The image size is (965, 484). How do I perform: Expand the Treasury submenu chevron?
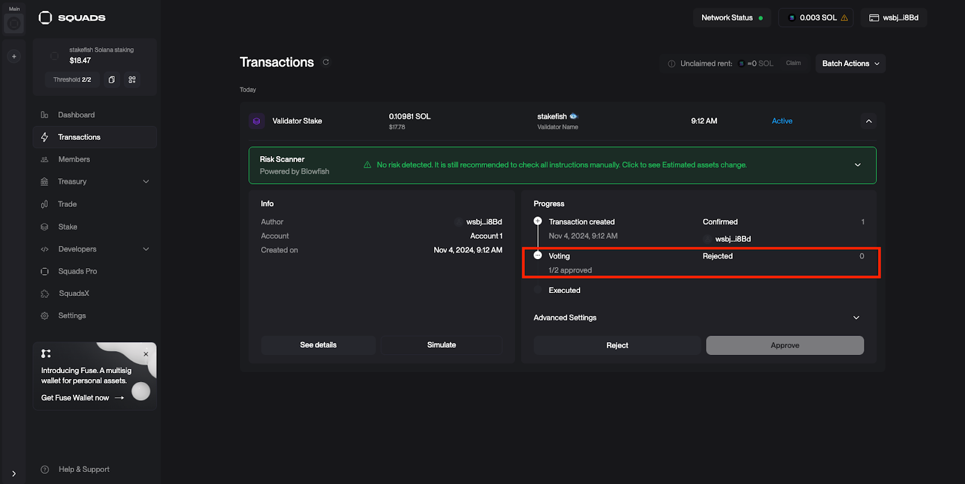(146, 182)
